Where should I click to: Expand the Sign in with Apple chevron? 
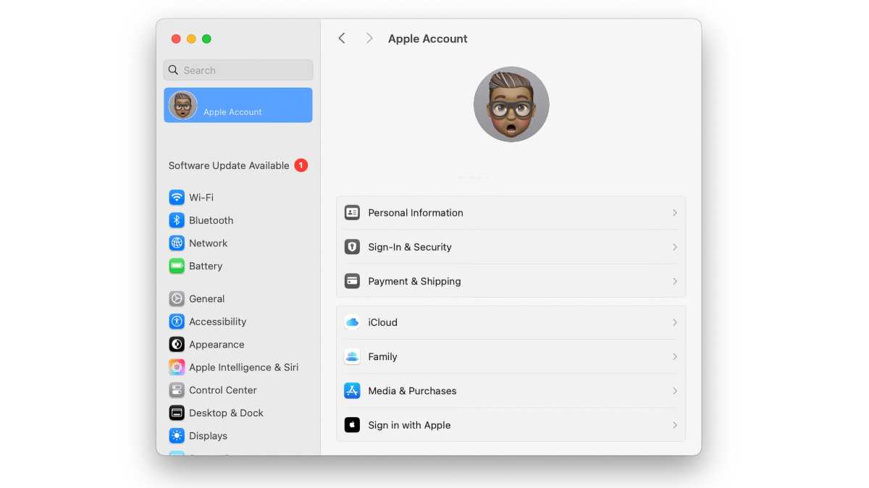pyautogui.click(x=674, y=425)
